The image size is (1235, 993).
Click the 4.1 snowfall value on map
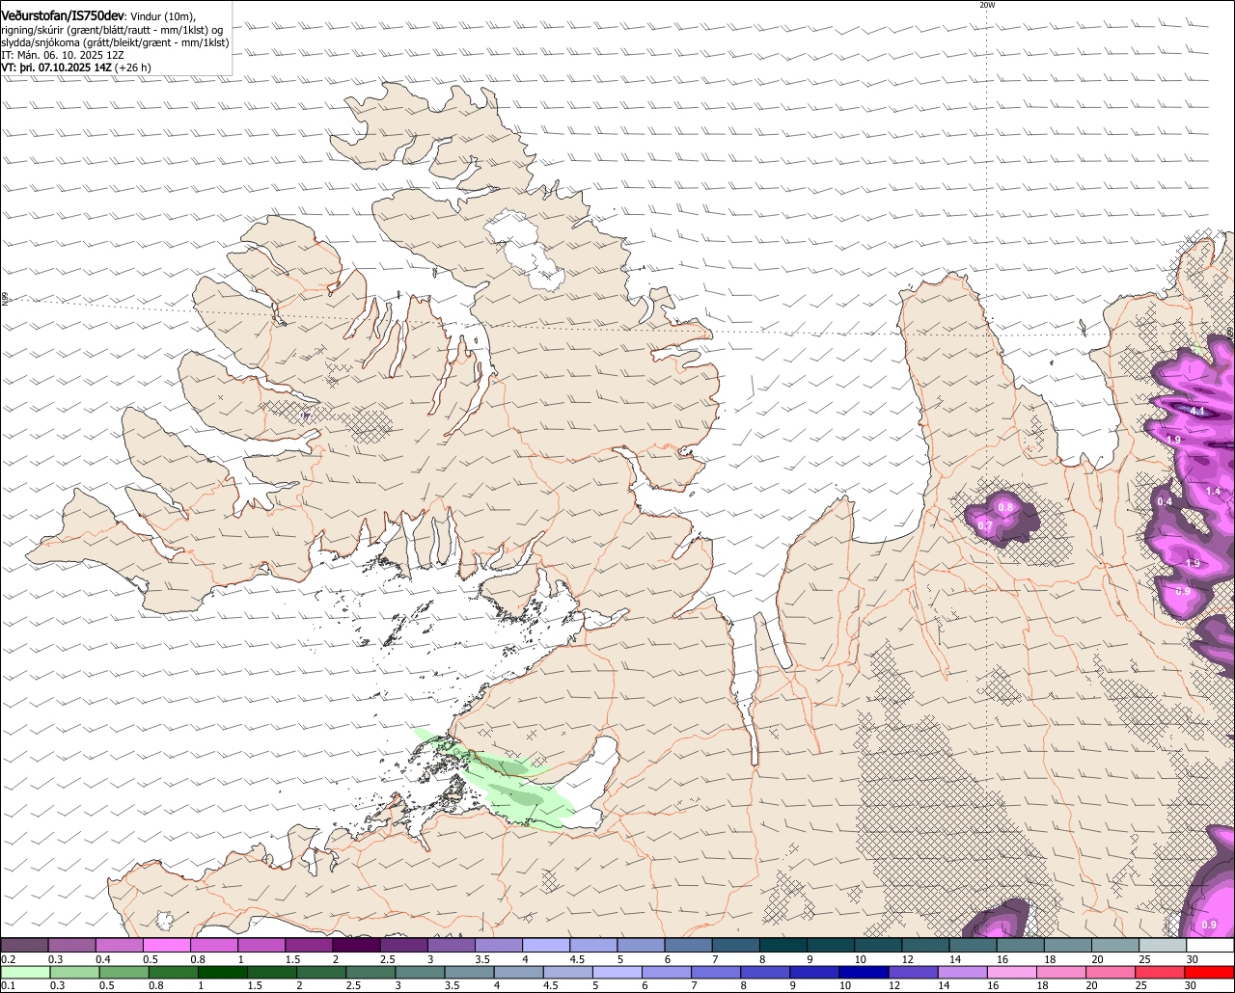point(1198,412)
